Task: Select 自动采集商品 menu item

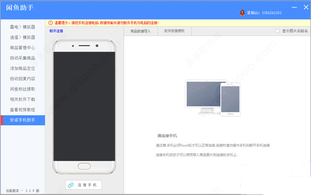Action: (23, 58)
